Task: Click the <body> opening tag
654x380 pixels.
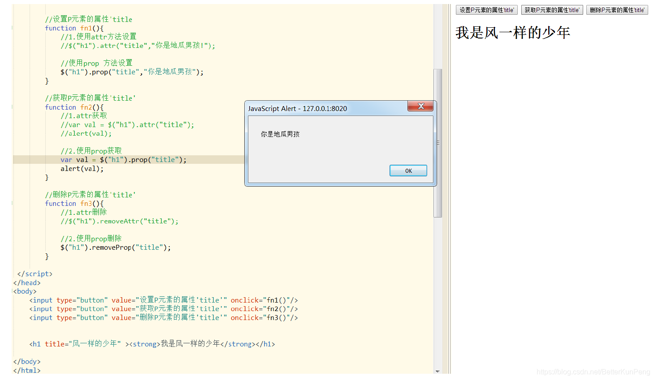Action: (x=25, y=291)
